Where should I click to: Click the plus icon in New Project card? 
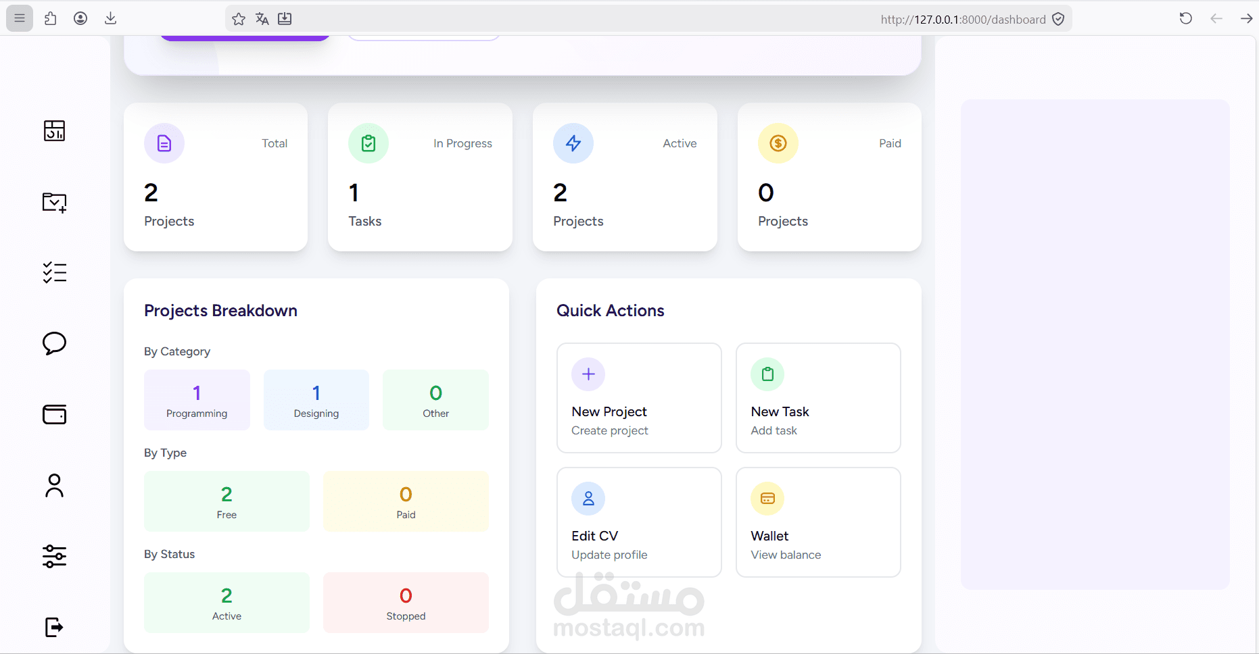[x=588, y=374]
